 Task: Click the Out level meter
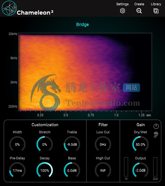pyautogui.click(x=155, y=167)
